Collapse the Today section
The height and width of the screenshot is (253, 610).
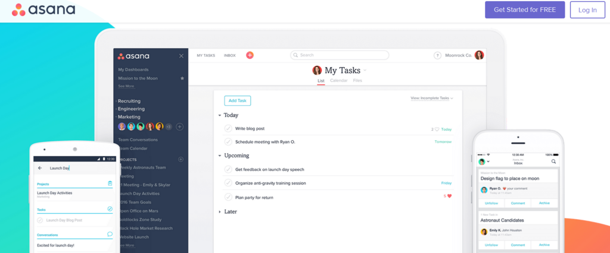220,115
